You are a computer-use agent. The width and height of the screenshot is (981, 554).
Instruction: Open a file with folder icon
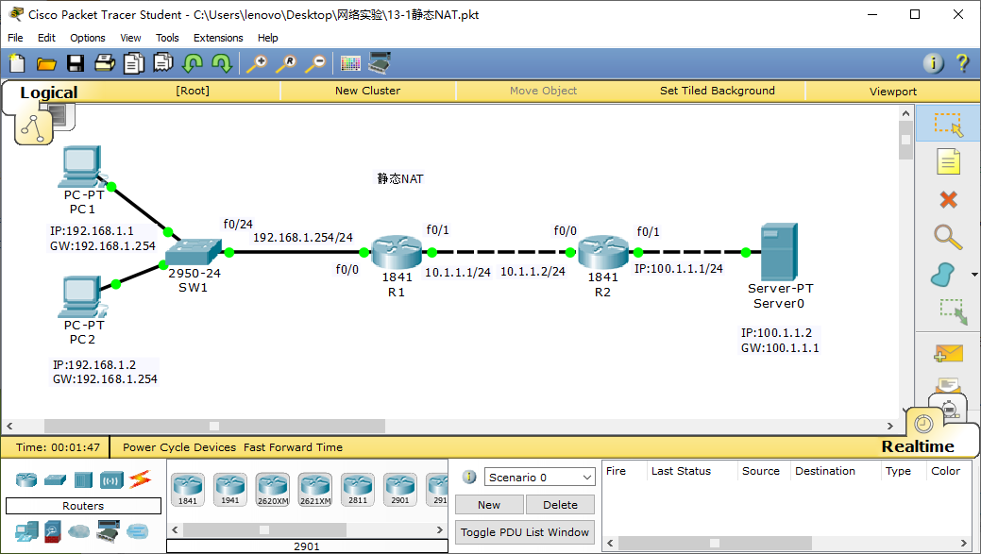point(46,63)
